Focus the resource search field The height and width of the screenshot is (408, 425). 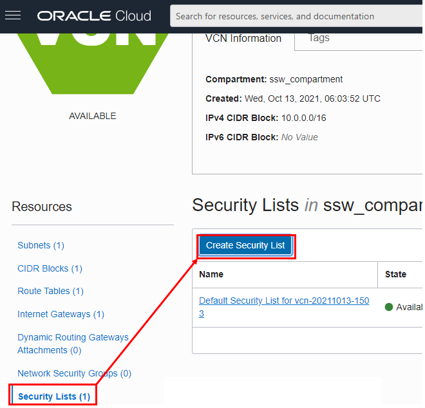pos(296,16)
